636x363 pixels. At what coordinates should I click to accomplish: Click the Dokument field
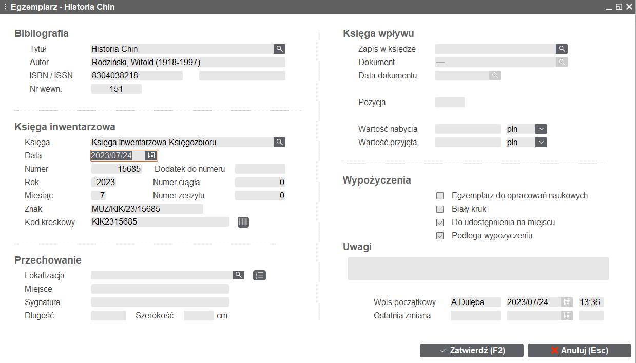495,62
